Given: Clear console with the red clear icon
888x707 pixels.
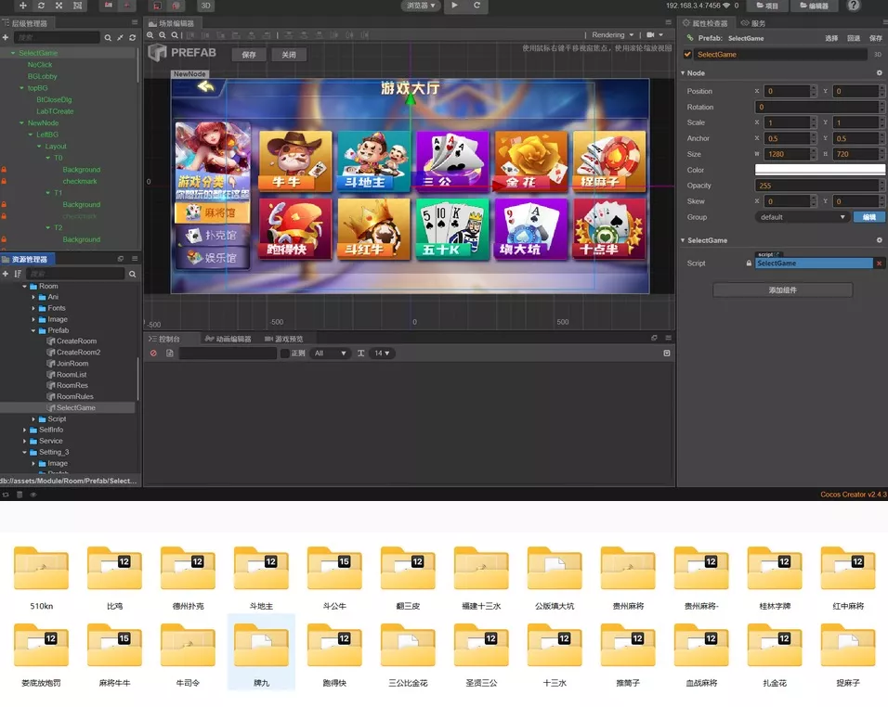Looking at the screenshot, I should click(x=154, y=353).
